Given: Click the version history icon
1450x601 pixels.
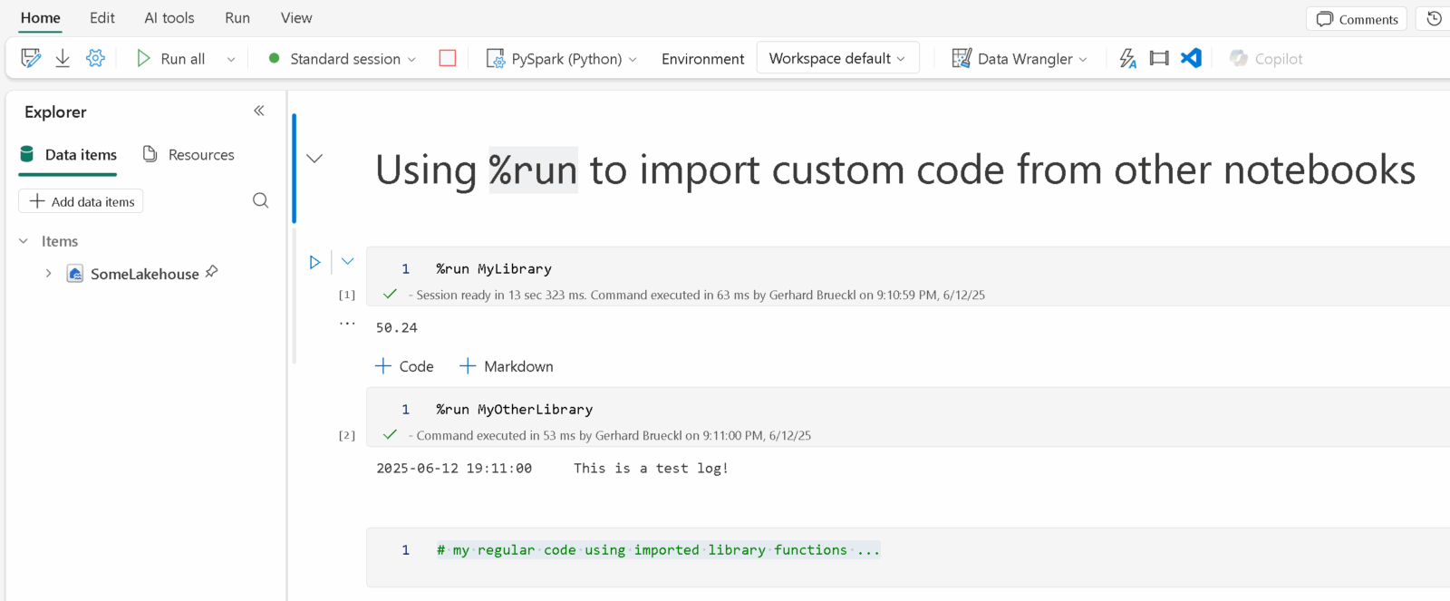Looking at the screenshot, I should [x=1434, y=19].
